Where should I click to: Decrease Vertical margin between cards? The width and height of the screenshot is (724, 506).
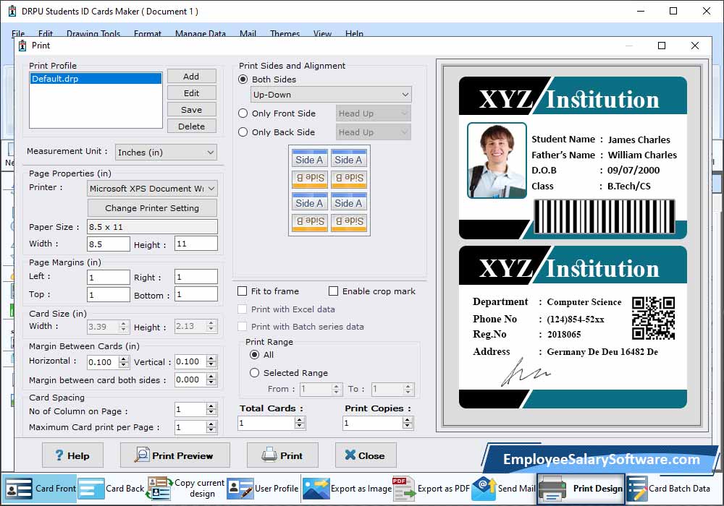click(211, 365)
